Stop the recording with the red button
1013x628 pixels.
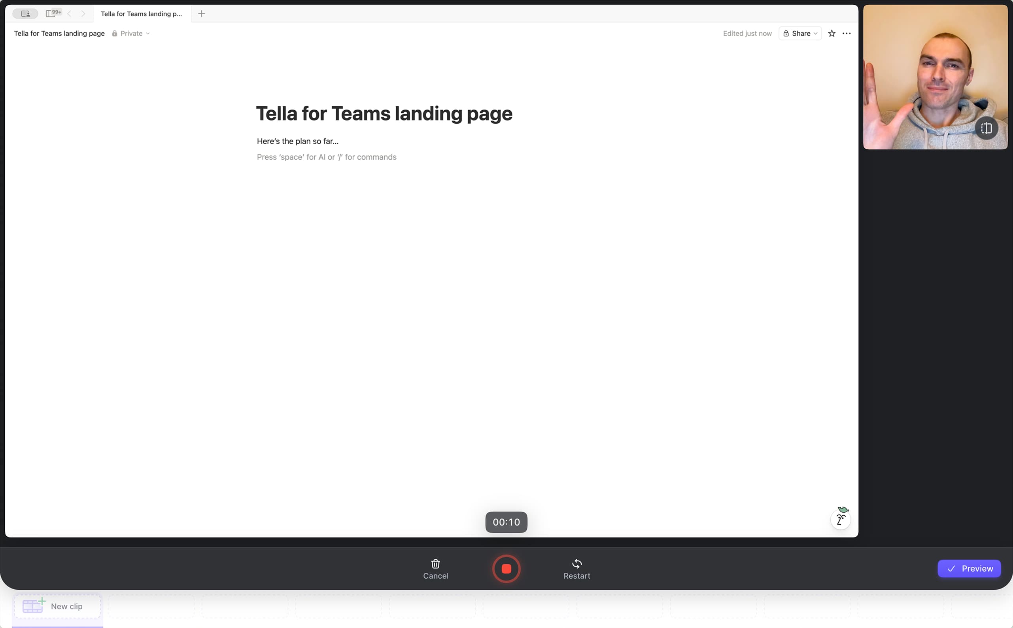(506, 569)
